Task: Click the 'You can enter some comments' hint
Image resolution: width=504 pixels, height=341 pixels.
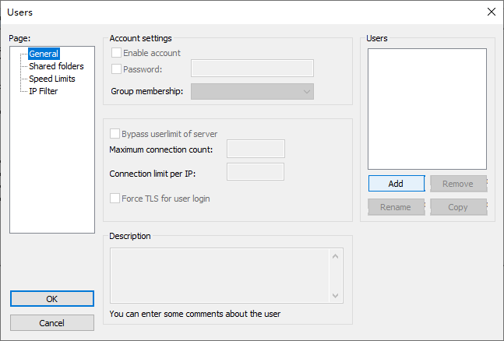Action: (x=195, y=314)
